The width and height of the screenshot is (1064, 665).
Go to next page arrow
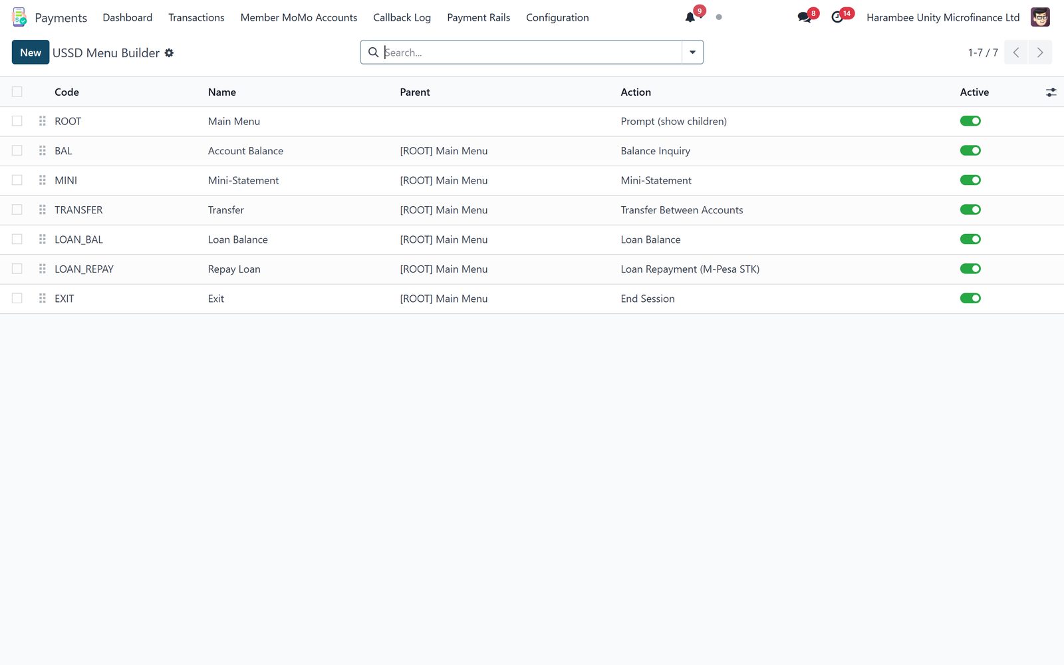1040,53
